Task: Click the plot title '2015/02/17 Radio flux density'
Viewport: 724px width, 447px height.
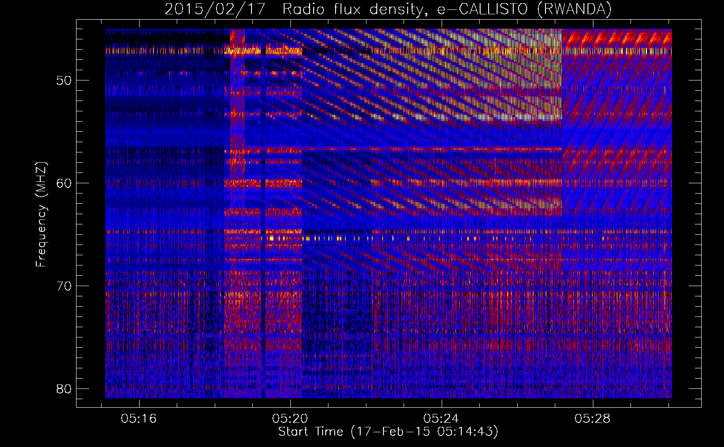Action: [388, 9]
